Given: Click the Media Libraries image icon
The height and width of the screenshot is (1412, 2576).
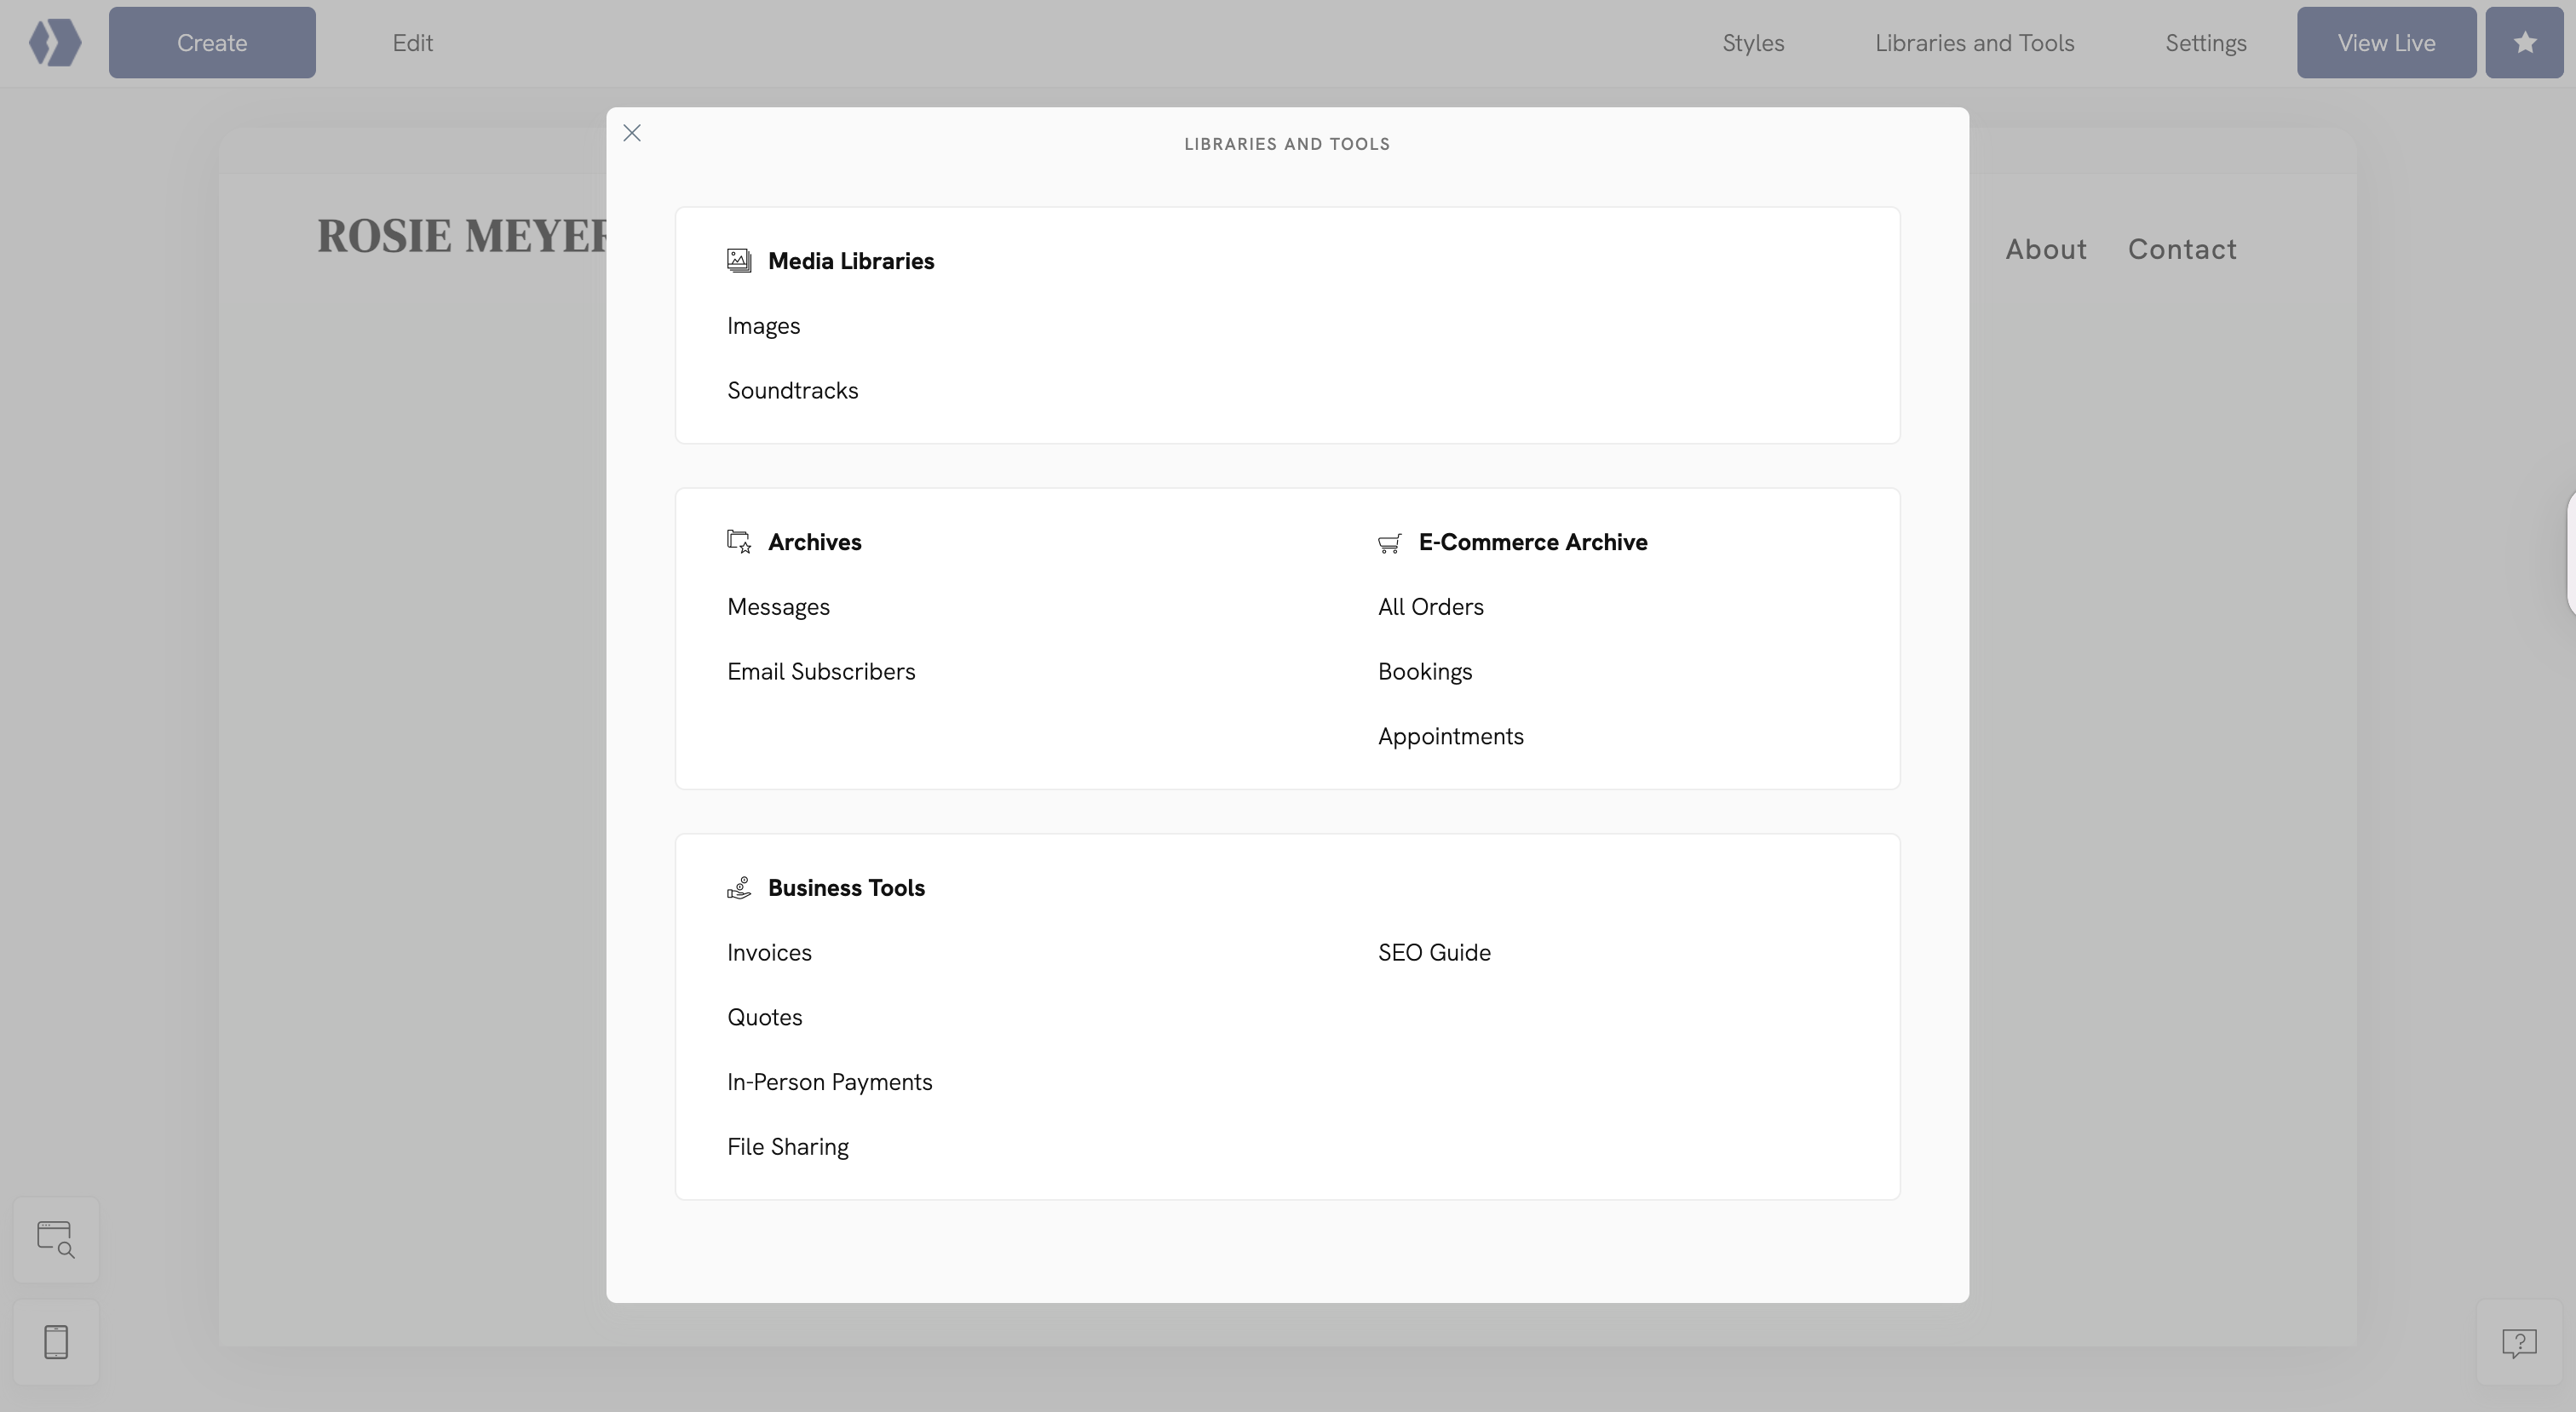Looking at the screenshot, I should tap(738, 260).
